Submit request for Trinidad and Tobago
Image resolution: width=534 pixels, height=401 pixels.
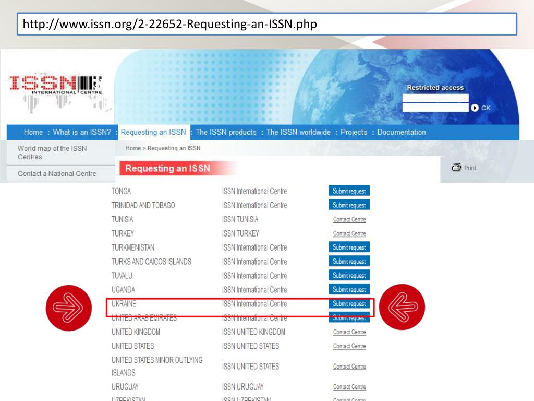tap(349, 205)
